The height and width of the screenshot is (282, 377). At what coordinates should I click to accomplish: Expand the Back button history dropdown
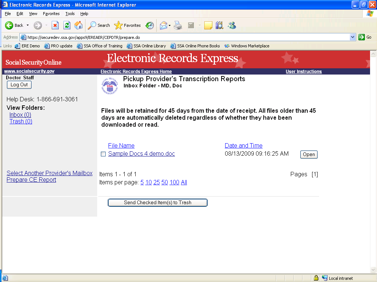pos(28,25)
